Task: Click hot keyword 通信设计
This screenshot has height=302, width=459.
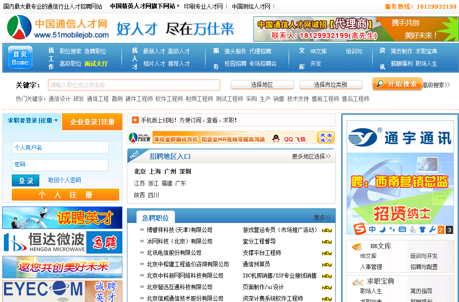Action: tap(59, 99)
